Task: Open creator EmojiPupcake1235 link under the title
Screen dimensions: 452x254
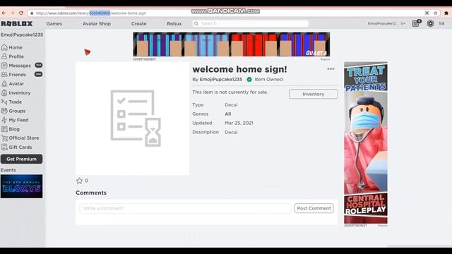Action: [221, 79]
